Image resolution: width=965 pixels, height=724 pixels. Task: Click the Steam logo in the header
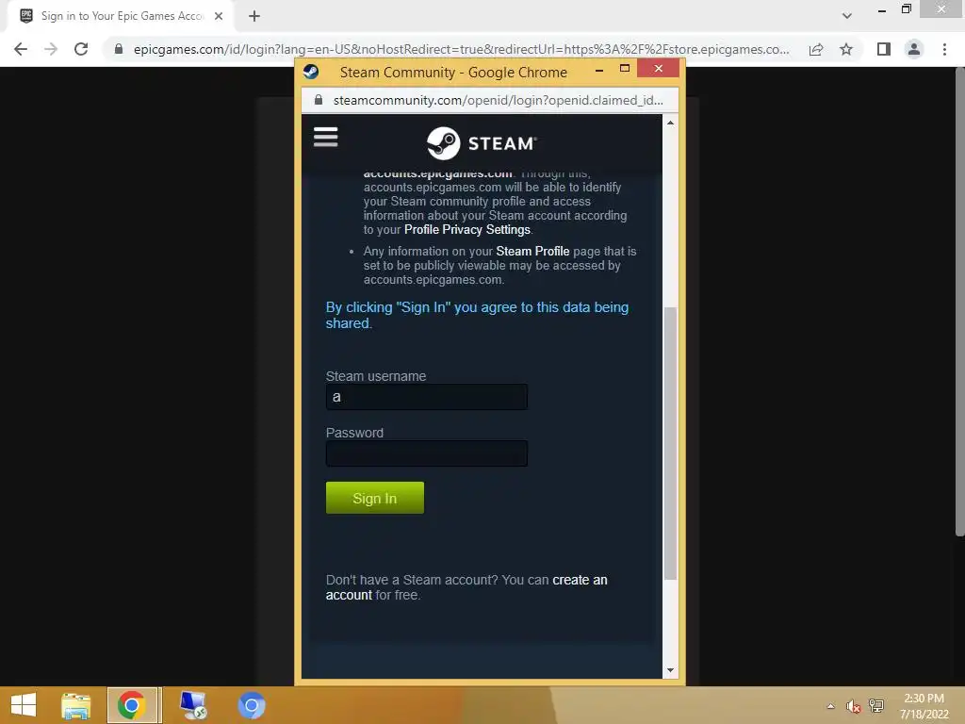click(x=482, y=143)
